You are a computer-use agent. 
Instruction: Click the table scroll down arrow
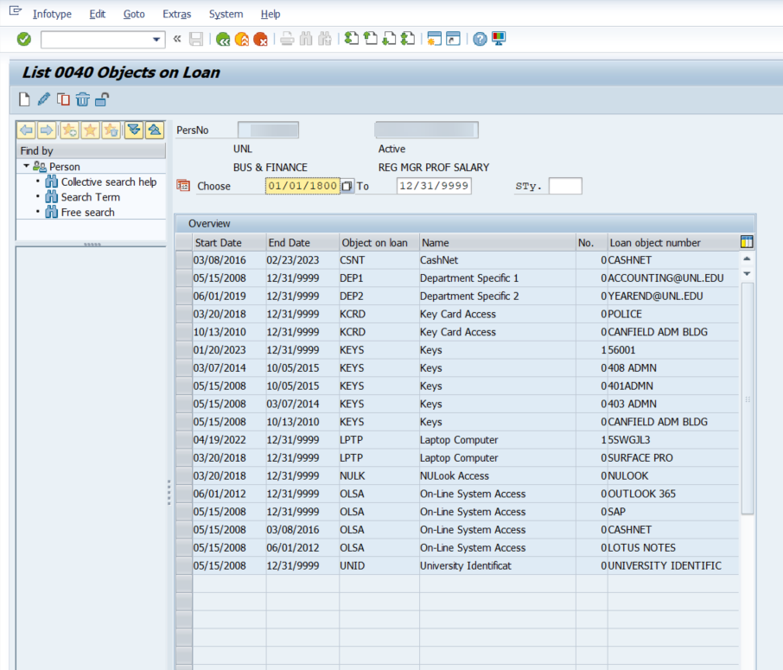tap(747, 274)
